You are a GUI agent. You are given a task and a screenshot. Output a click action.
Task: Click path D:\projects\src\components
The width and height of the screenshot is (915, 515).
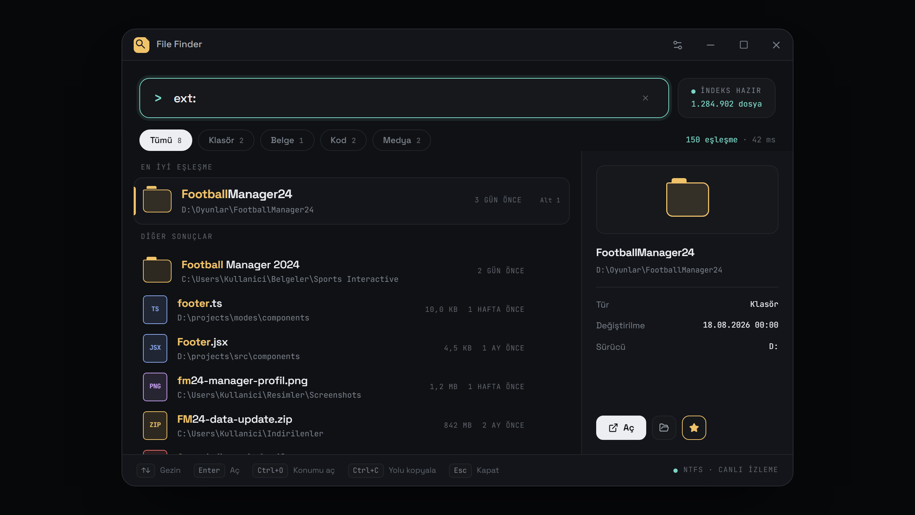238,357
